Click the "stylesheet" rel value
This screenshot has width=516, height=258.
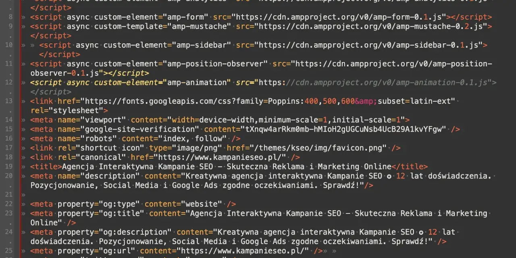coord(76,110)
